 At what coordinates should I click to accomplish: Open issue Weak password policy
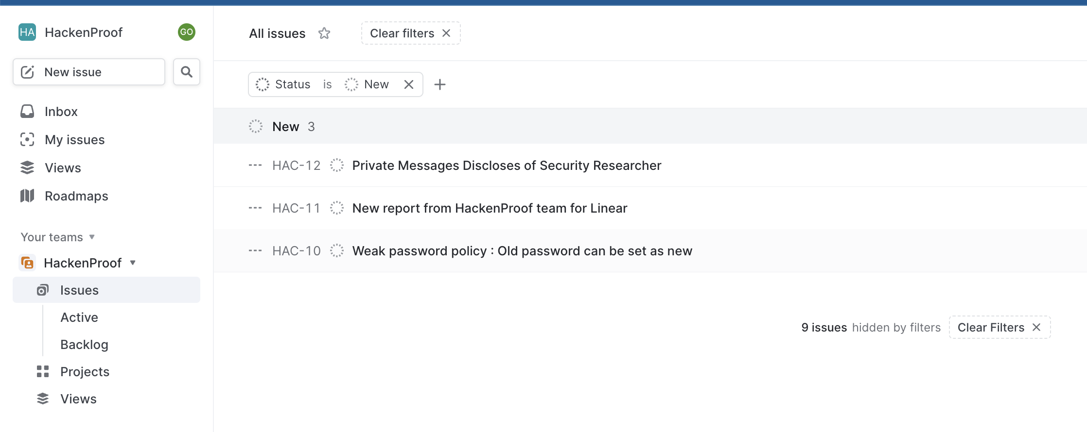pyautogui.click(x=522, y=251)
